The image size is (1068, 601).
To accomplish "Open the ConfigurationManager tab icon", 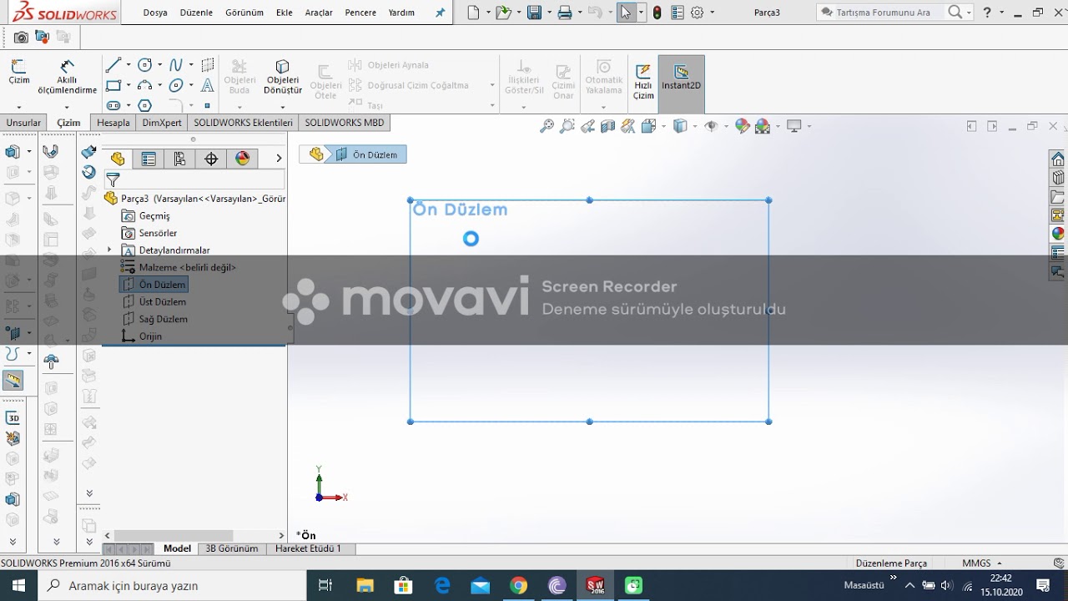I will point(179,159).
